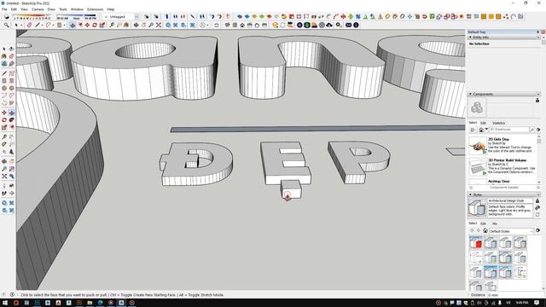This screenshot has width=546, height=307.
Task: Select the Rotate tool in left toolbar
Action: (4, 120)
